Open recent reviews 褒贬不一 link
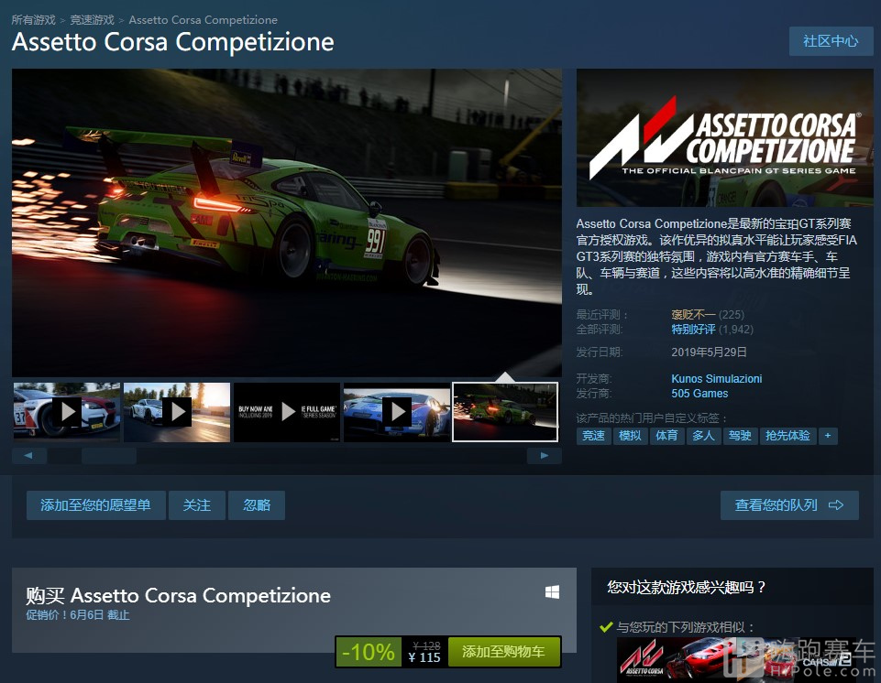Viewport: 881px width, 683px height. tap(693, 314)
